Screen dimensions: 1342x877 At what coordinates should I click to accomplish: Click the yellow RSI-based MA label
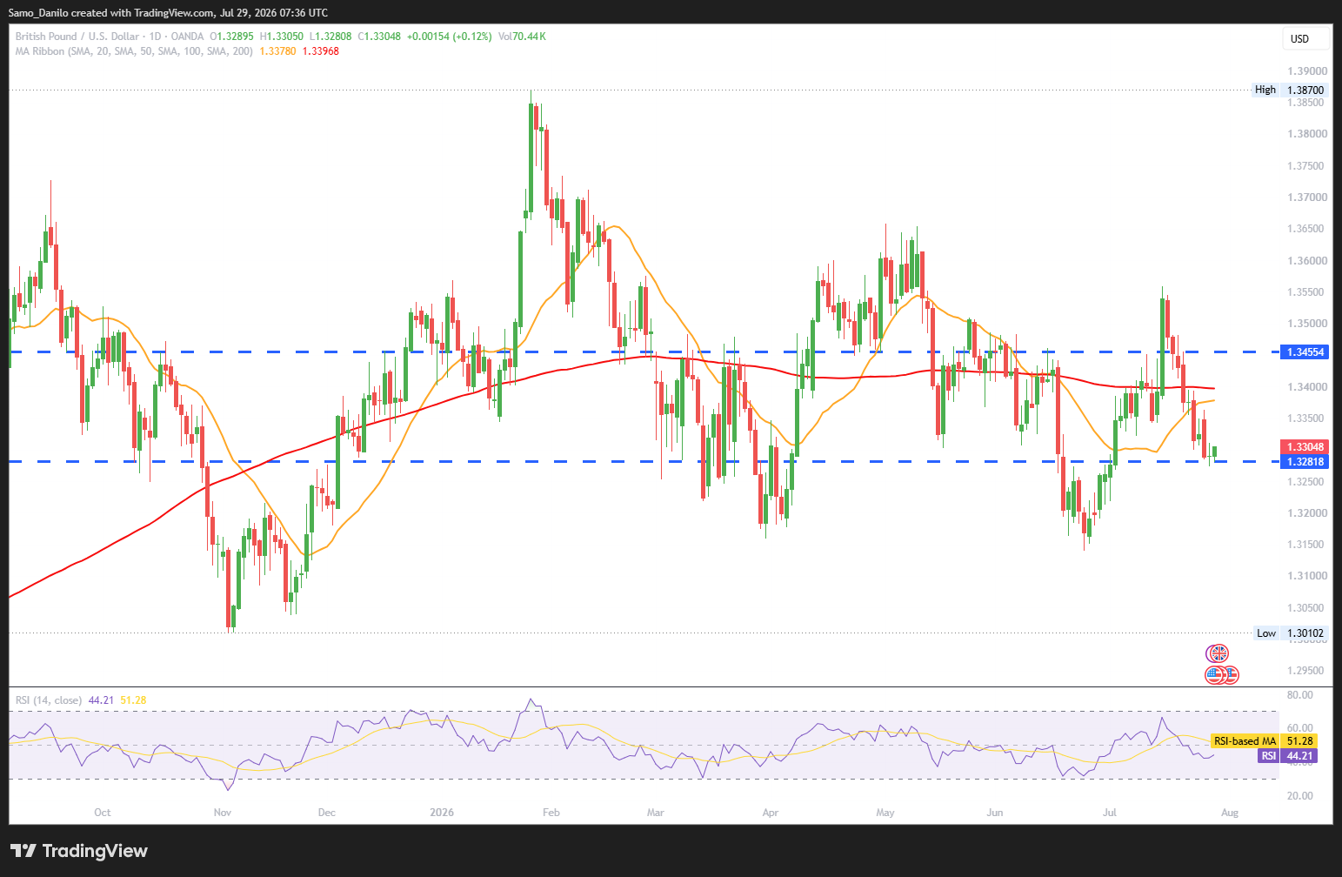1264,741
